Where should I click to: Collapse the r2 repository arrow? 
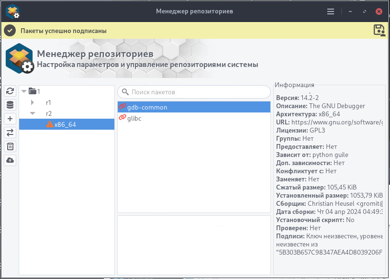click(33, 113)
